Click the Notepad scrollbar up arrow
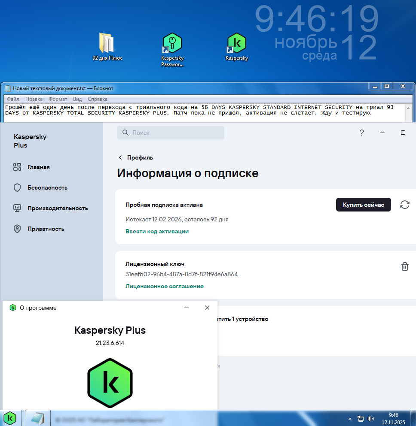Screen dimensions: 416x426 [x=408, y=108]
